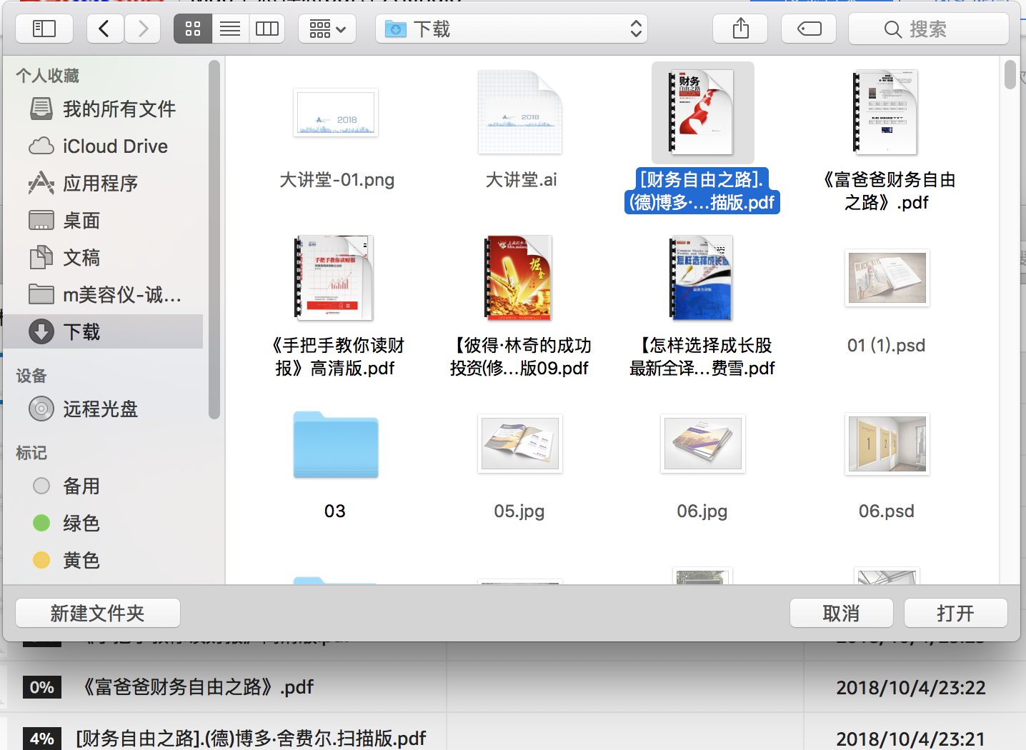Select the 06.jpg thumbnail
This screenshot has width=1026, height=750.
point(703,444)
